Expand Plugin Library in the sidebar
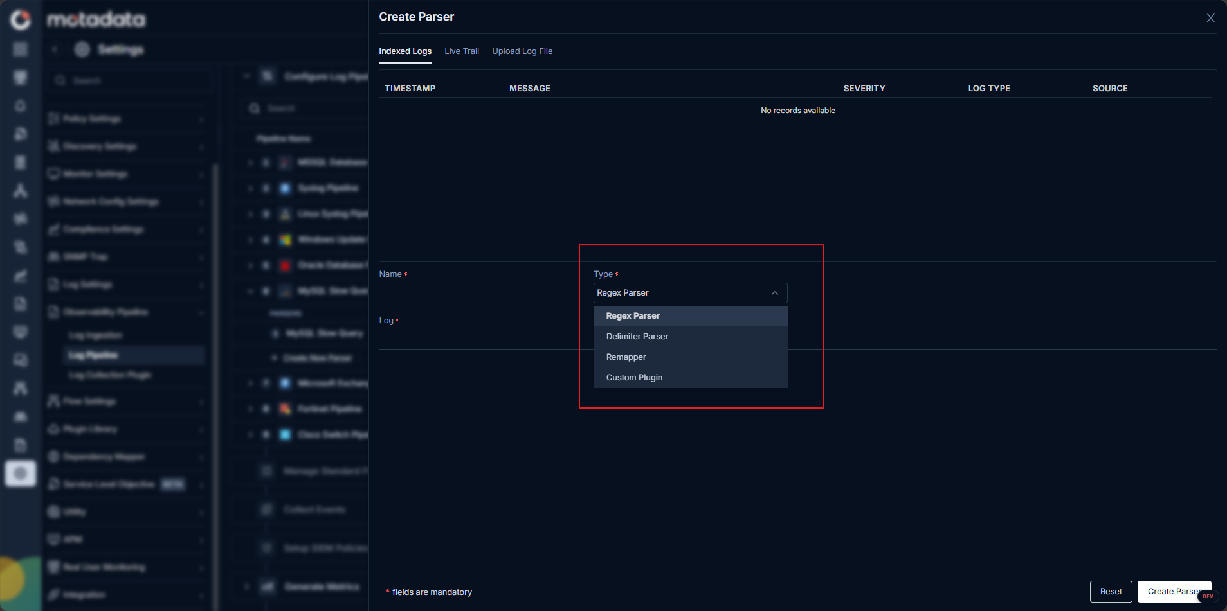Screen dimensions: 1227x611 click(127, 429)
